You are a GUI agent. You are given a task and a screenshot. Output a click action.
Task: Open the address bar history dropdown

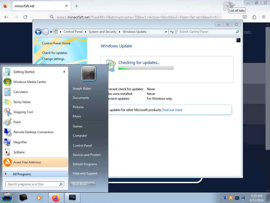point(166,32)
